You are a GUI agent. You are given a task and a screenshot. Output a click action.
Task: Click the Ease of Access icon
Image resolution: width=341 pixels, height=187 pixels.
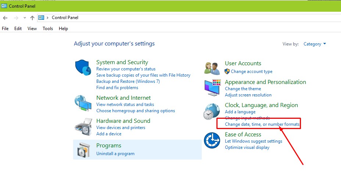[212, 140]
